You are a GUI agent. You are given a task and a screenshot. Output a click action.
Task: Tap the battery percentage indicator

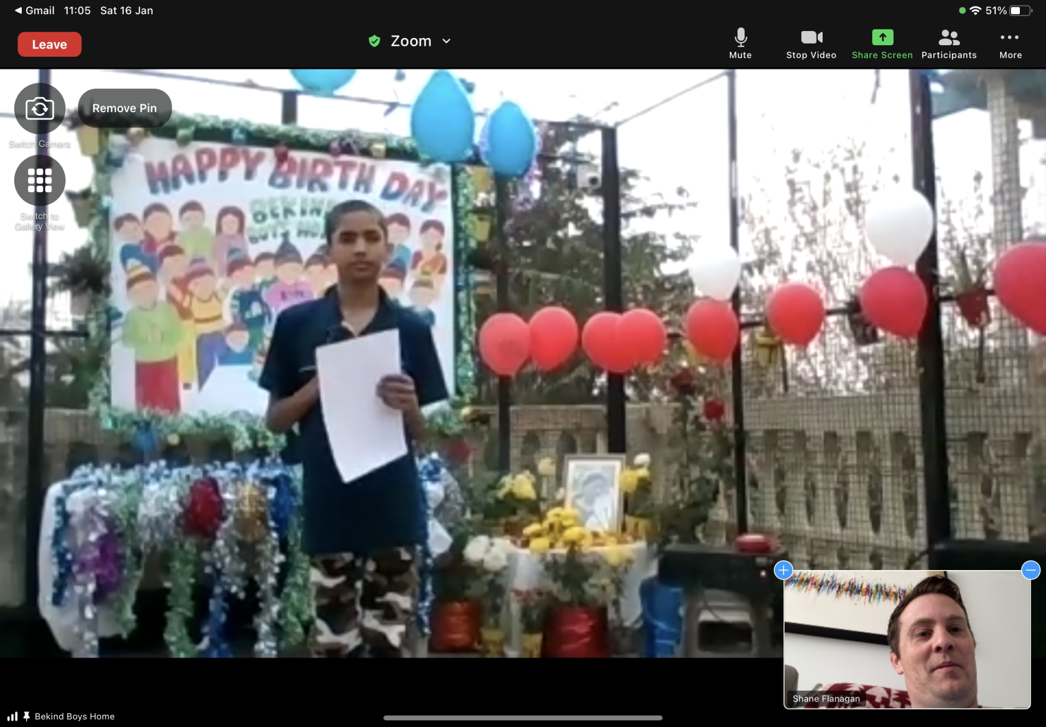pyautogui.click(x=995, y=10)
